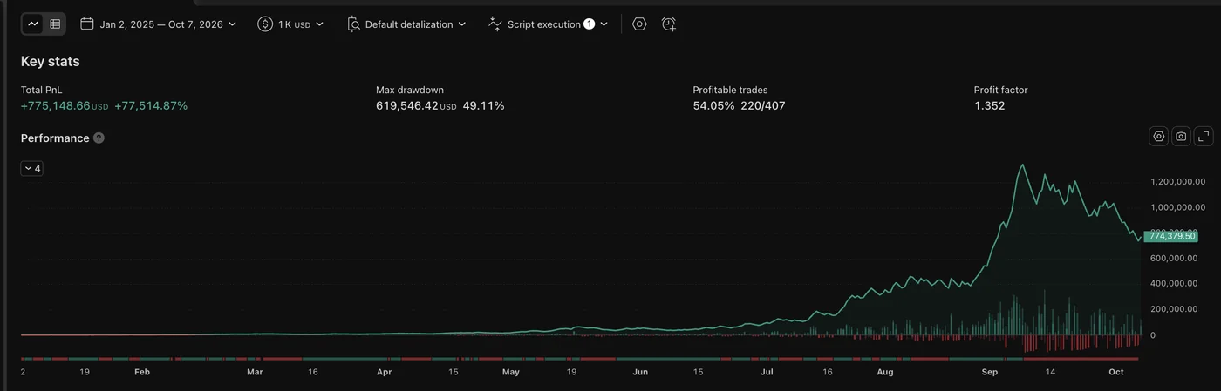Viewport: 1221px width, 391px height.
Task: Click the Apr label on time axis
Action: point(384,372)
